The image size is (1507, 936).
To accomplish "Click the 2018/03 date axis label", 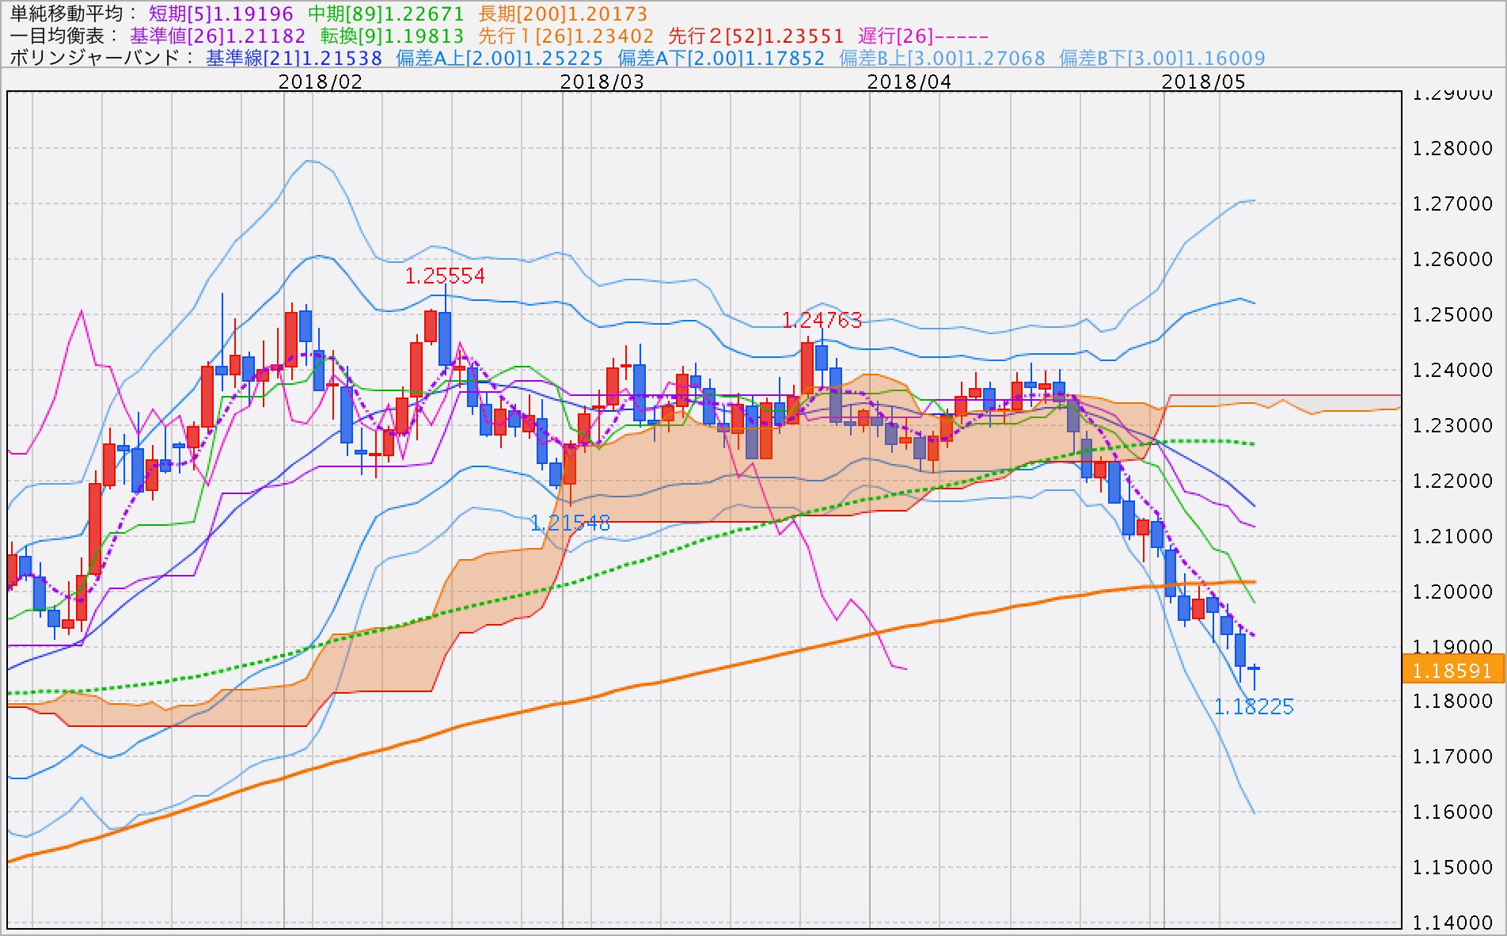I will pyautogui.click(x=602, y=82).
